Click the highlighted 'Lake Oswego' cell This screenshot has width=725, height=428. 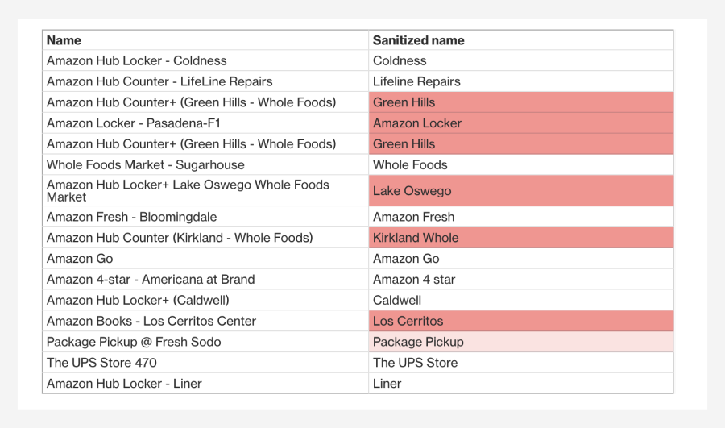[520, 191]
